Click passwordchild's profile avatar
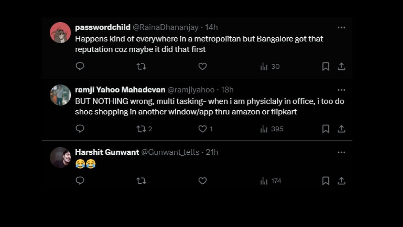This screenshot has height=227, width=403. tap(60, 33)
